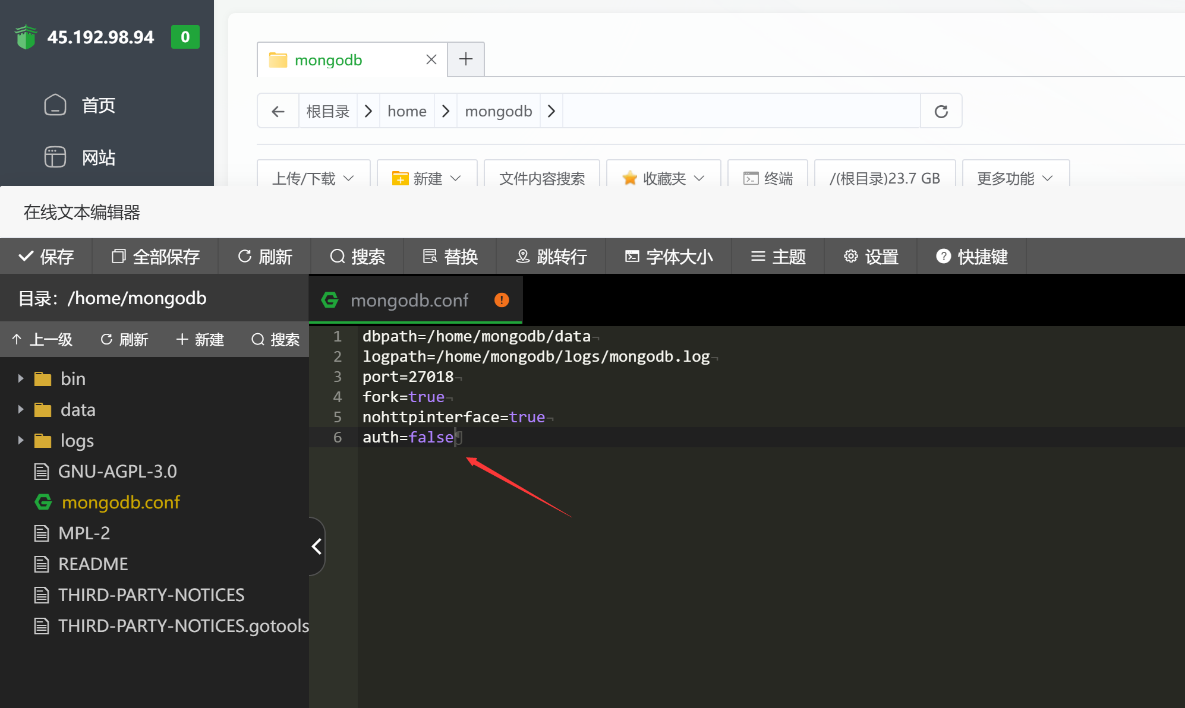This screenshot has height=708, width=1185.
Task: Click 刷新 in the editor toolbar
Action: point(265,257)
